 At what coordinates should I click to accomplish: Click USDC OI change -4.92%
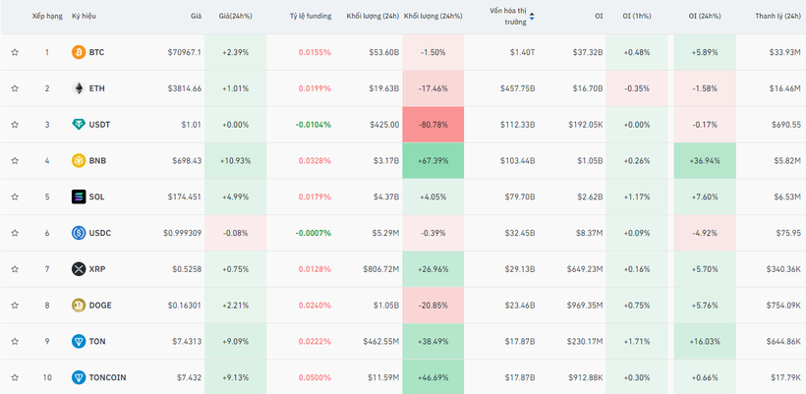coord(704,233)
